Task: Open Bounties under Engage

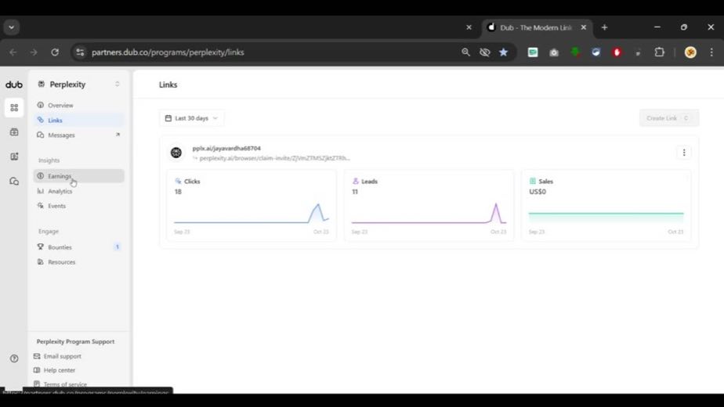Action: click(x=78, y=247)
